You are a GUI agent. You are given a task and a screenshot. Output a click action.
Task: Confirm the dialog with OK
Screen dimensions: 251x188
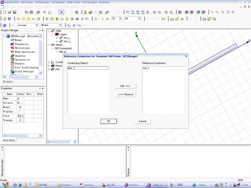point(109,121)
